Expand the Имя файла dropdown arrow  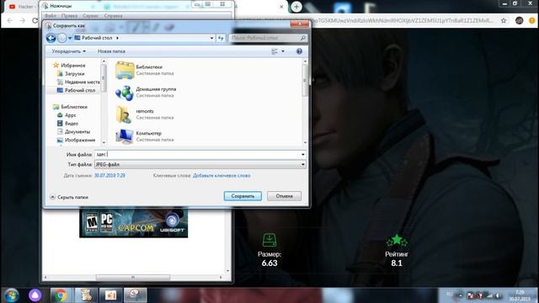(303, 155)
